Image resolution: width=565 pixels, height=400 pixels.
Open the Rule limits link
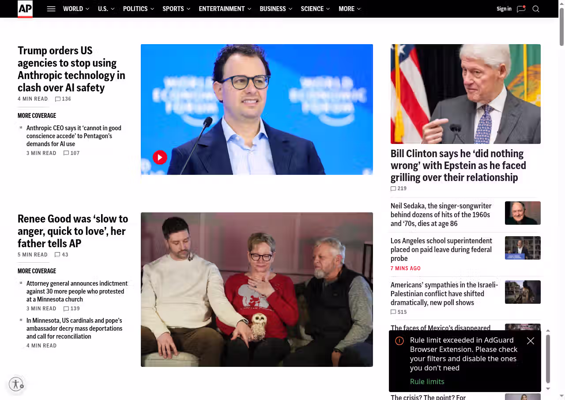click(427, 381)
